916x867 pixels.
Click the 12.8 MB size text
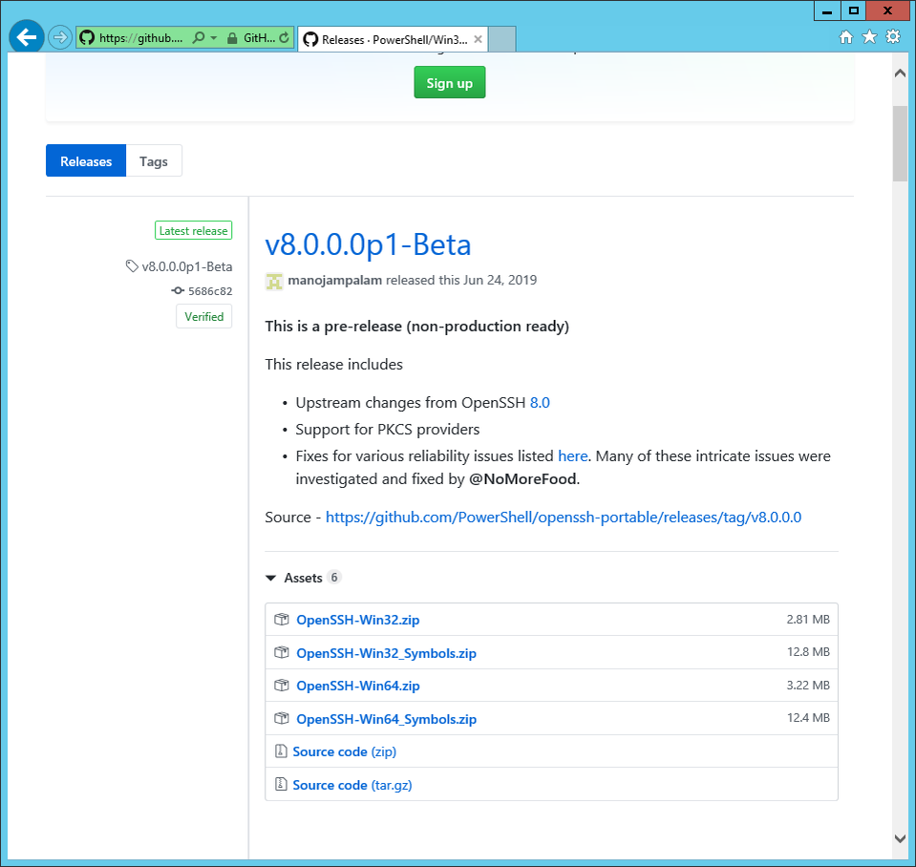[x=808, y=652]
